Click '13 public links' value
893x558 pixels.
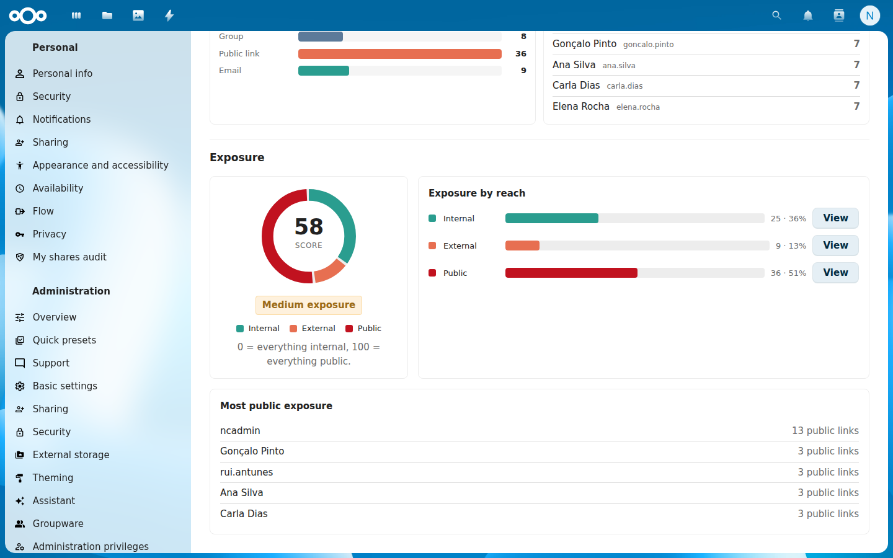pyautogui.click(x=825, y=431)
